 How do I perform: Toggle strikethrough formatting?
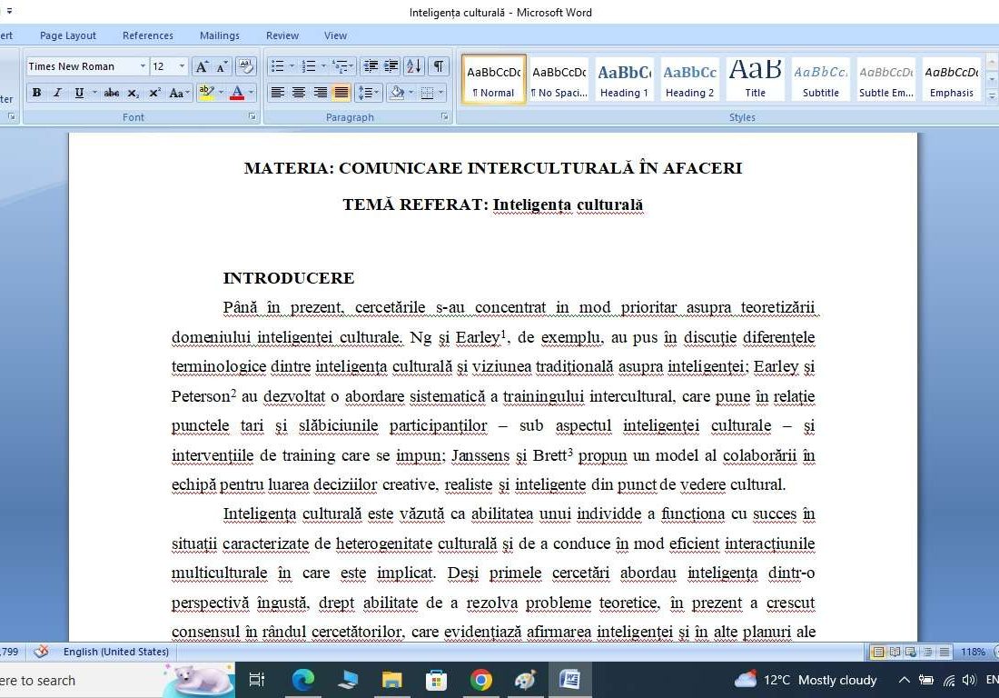pos(112,92)
